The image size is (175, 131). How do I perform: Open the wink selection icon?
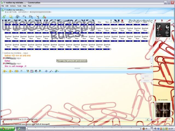tap(10, 71)
